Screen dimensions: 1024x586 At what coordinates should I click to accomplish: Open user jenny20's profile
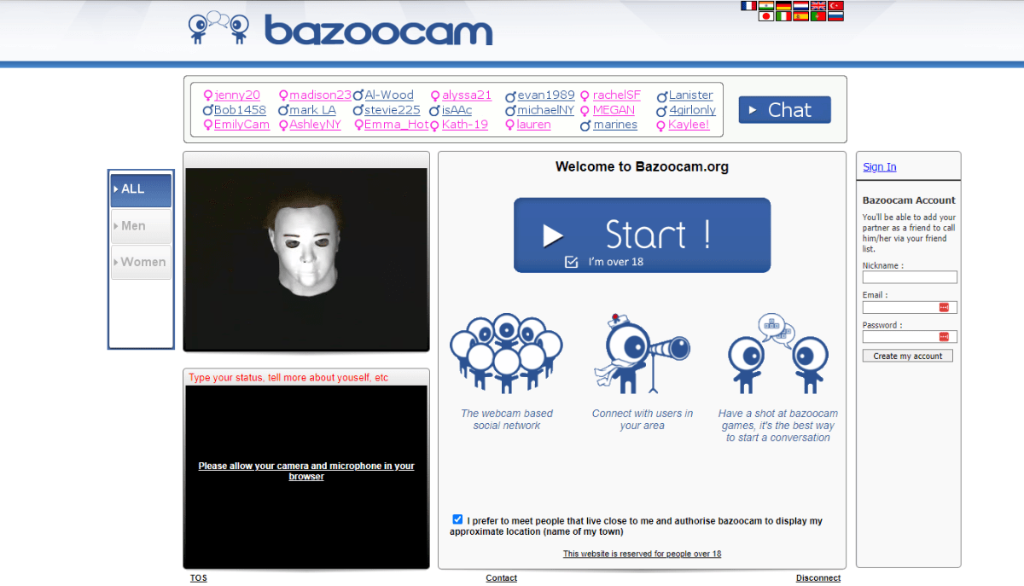pyautogui.click(x=237, y=96)
